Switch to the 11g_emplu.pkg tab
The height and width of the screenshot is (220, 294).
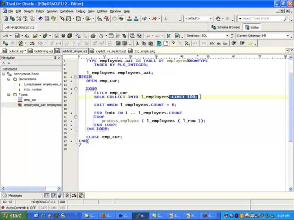click(142, 51)
